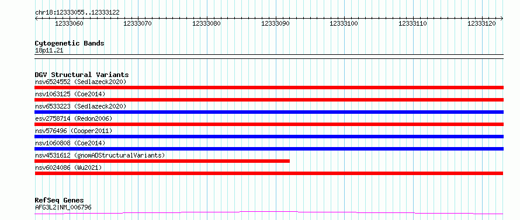Open variant esv2758714 (Redon2006) label
The image size is (520, 220).
[x=74, y=118]
